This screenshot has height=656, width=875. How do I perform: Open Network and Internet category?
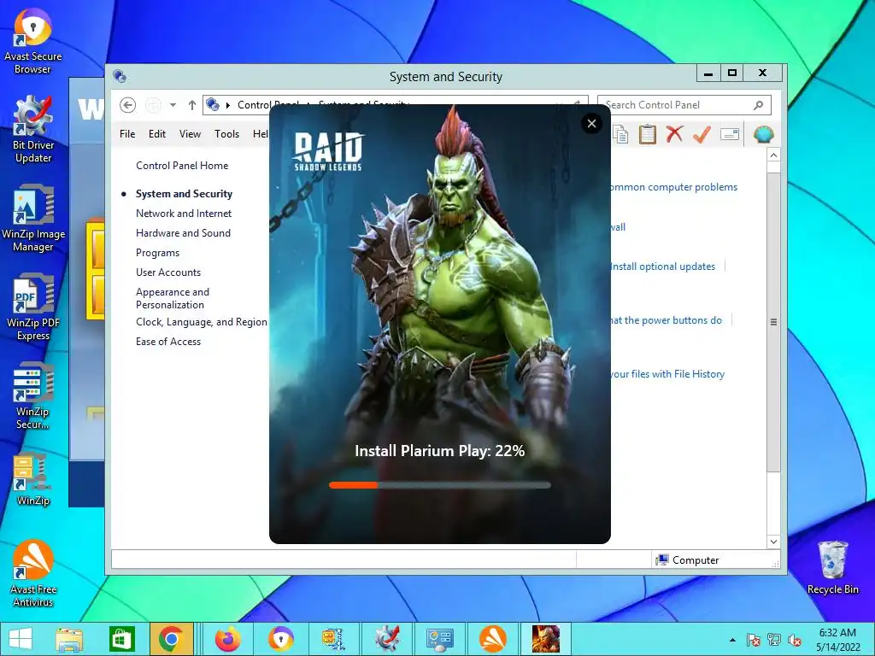(184, 213)
